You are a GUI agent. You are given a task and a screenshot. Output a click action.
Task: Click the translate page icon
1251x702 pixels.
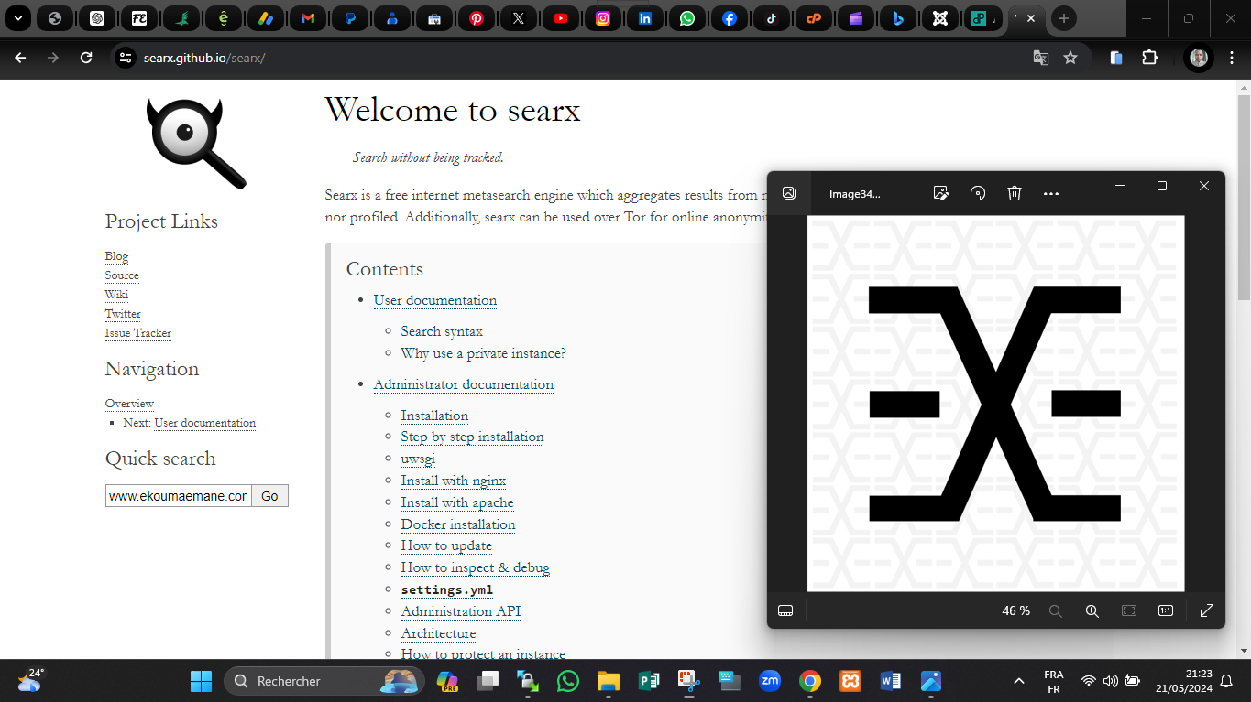pyautogui.click(x=1040, y=58)
